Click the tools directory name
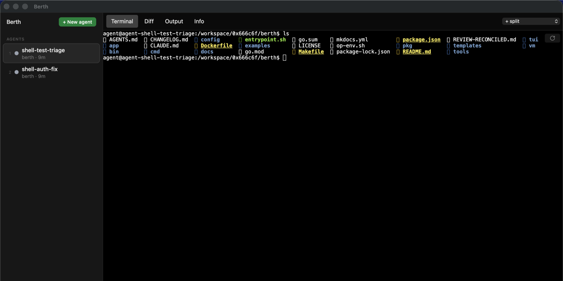The image size is (563, 281). point(461,52)
